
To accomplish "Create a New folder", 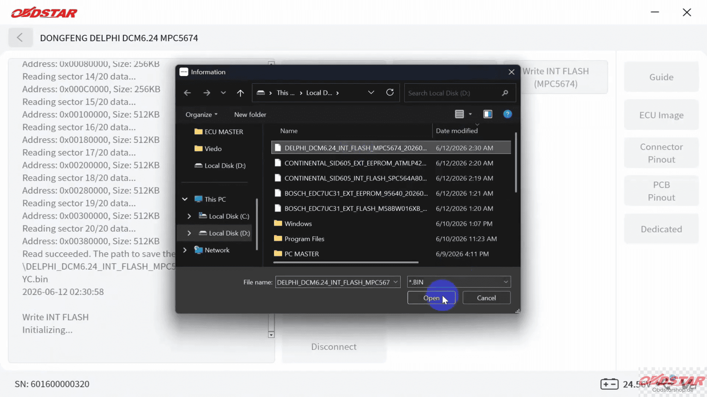I will point(250,114).
